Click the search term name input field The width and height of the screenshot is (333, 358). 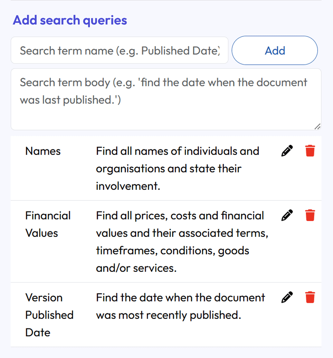pyautogui.click(x=119, y=50)
